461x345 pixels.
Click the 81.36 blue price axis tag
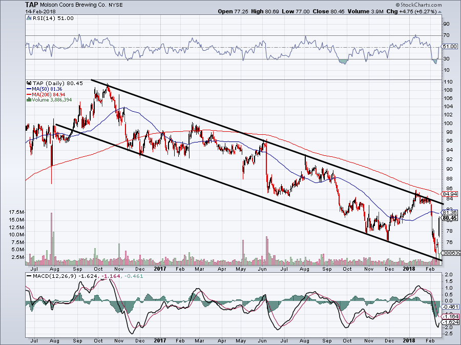450,212
